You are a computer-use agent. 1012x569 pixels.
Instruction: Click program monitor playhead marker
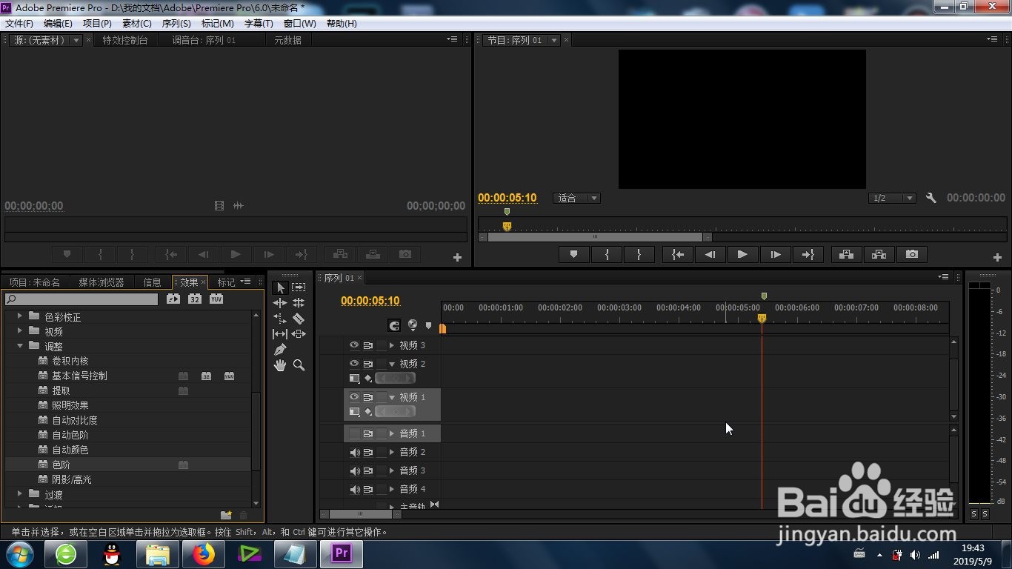pyautogui.click(x=507, y=226)
